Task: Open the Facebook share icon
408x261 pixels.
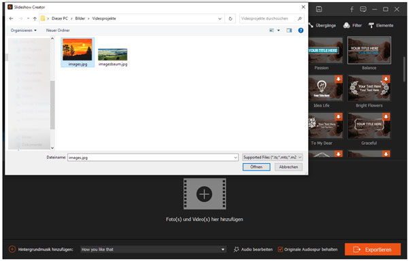Action: 352,10
